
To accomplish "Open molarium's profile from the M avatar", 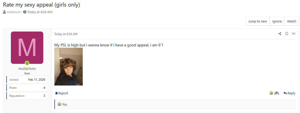I will click(27, 48).
